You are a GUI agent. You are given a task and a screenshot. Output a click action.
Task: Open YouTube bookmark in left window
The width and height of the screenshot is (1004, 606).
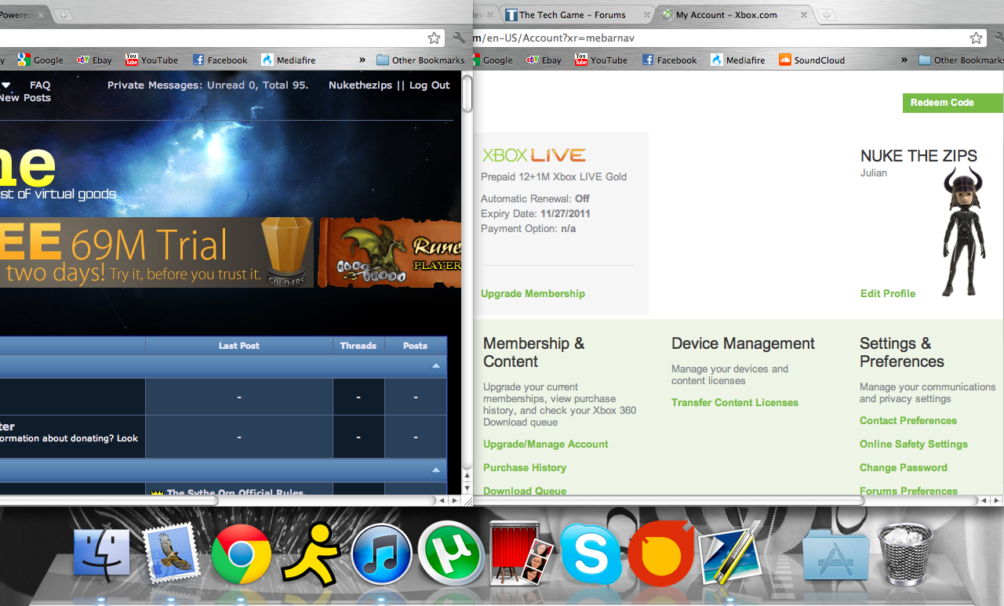(151, 60)
